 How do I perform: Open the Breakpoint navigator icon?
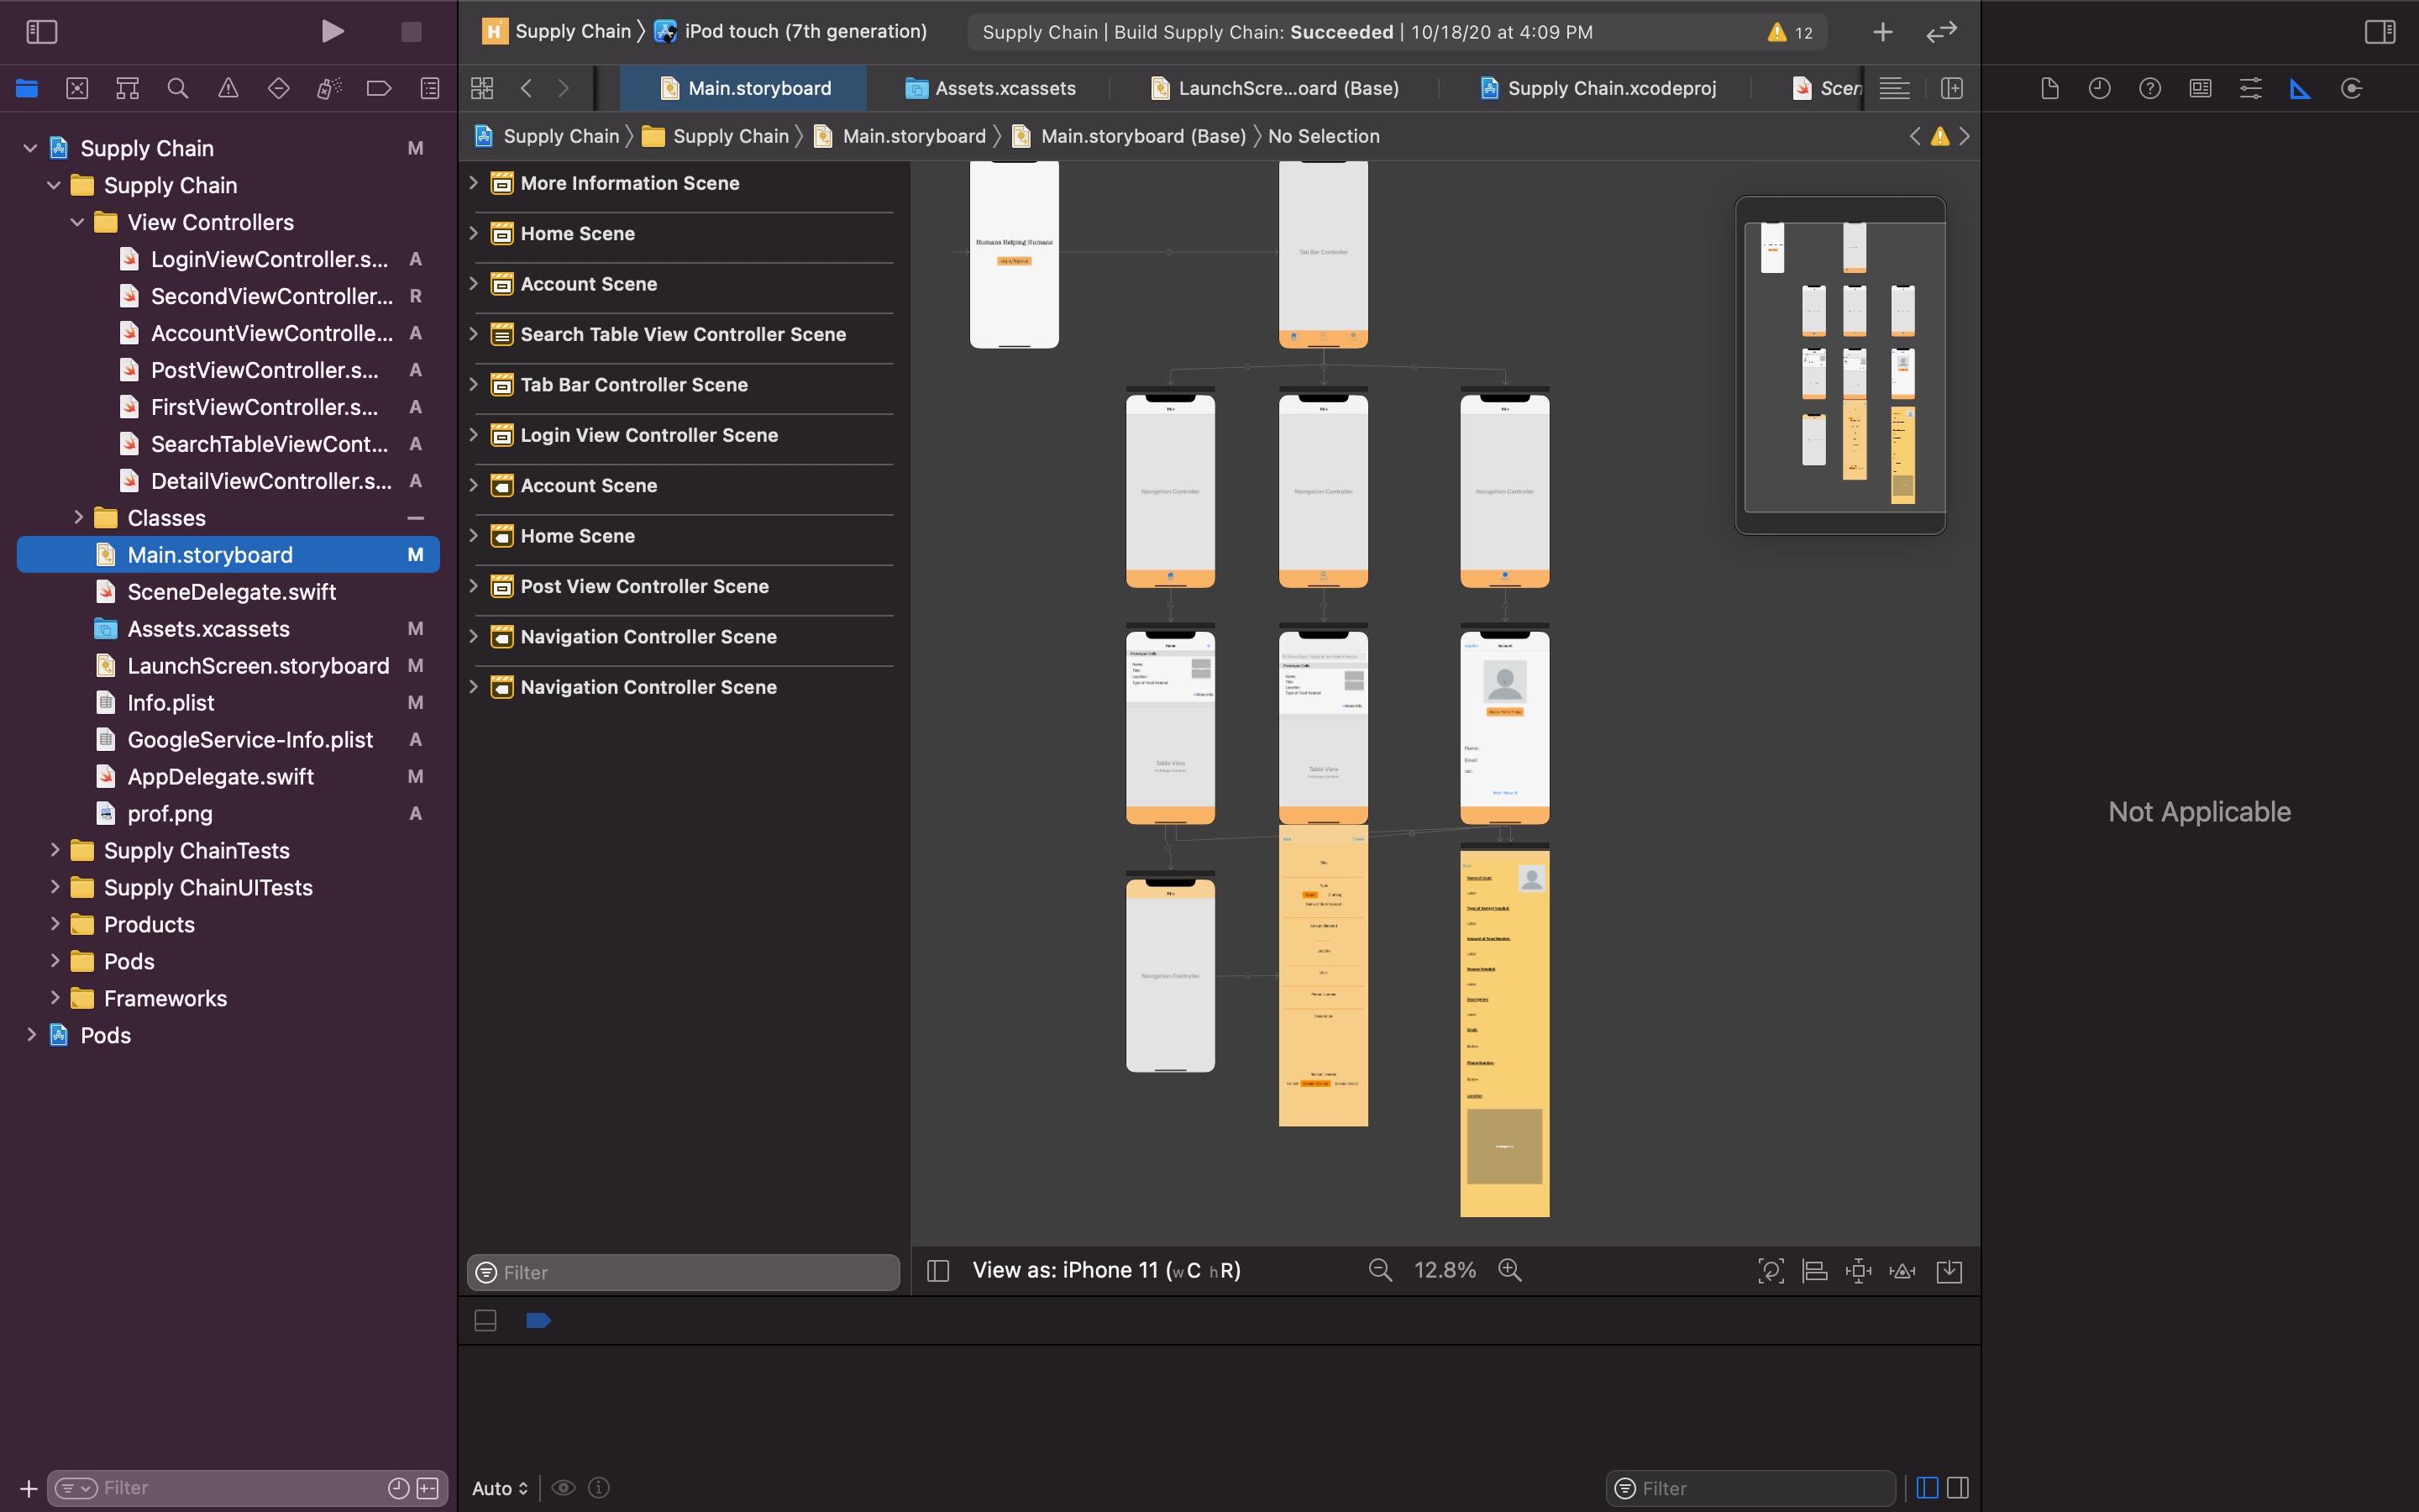point(379,88)
